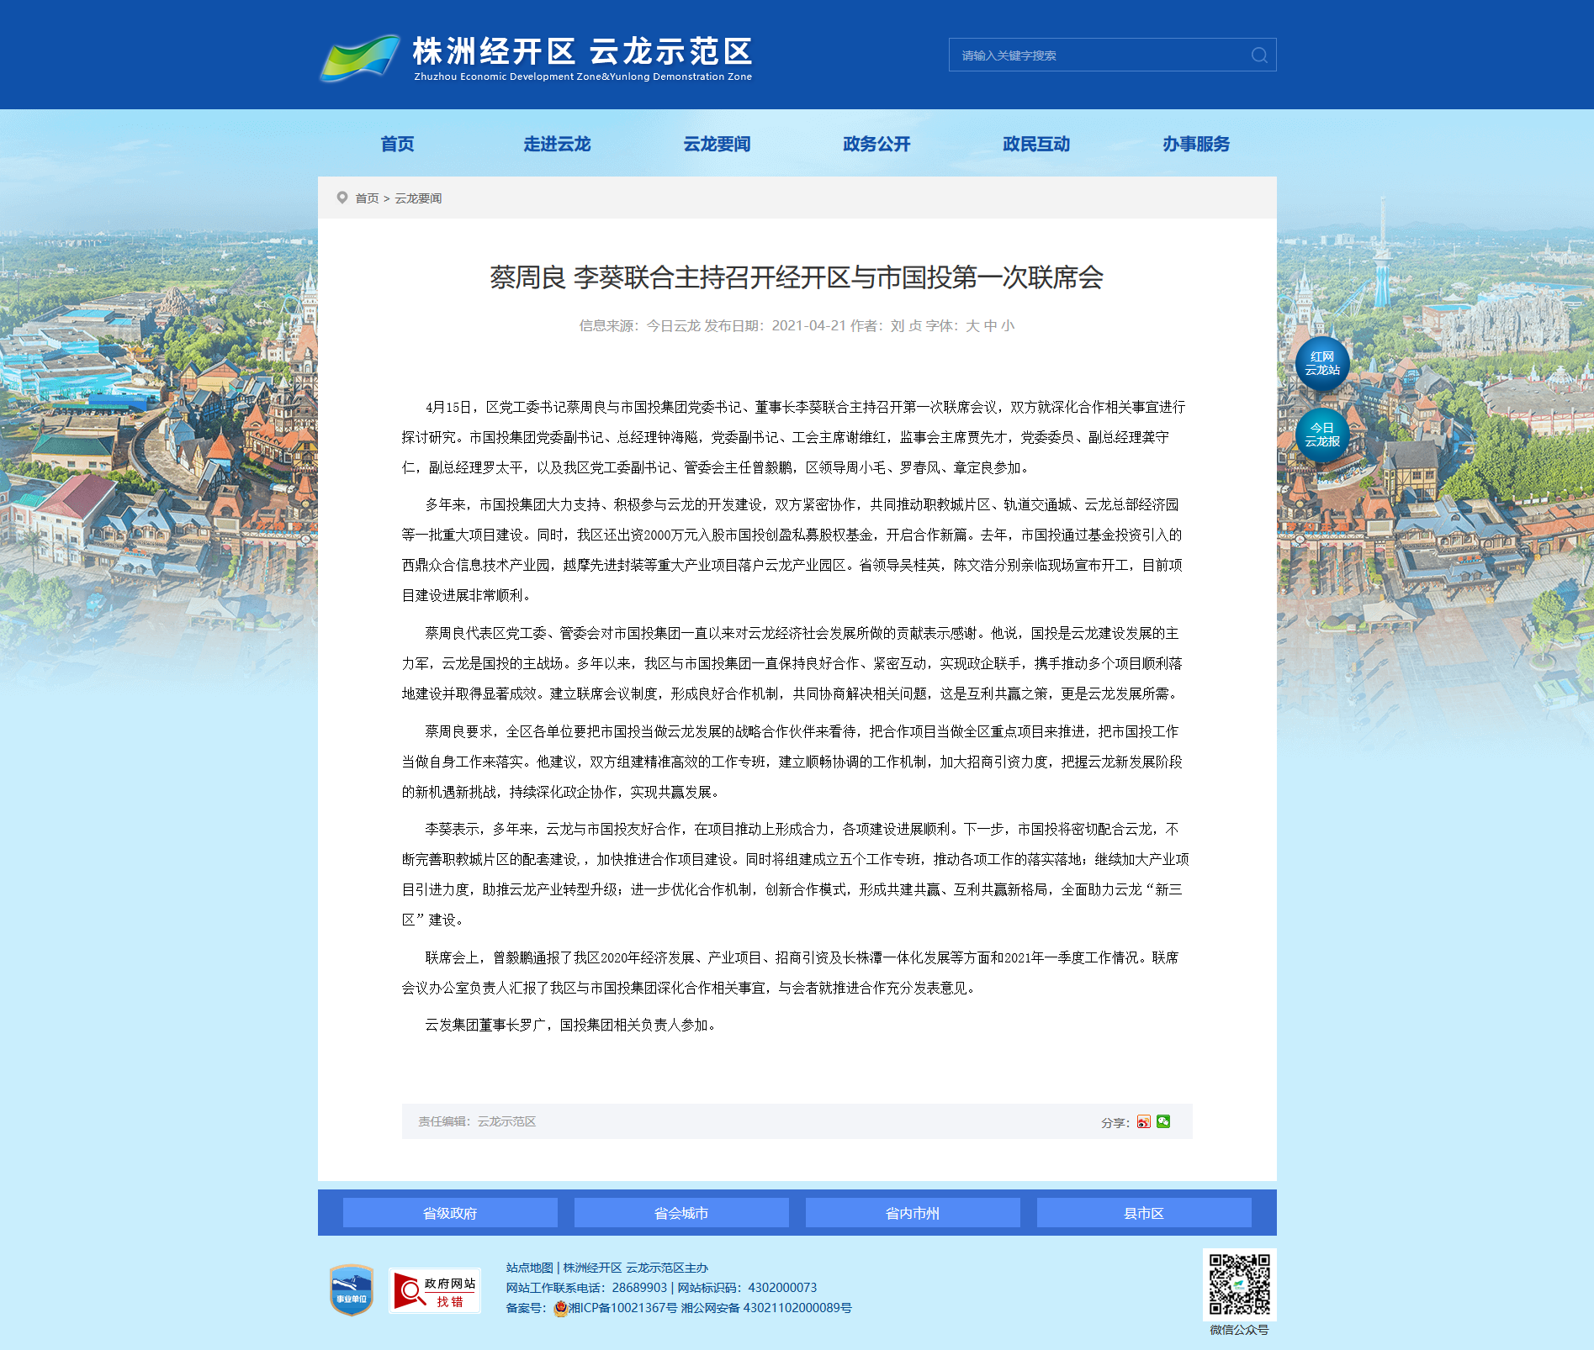The height and width of the screenshot is (1350, 1594).
Task: Open the 今日云龙报 floating bubble
Action: pyautogui.click(x=1321, y=435)
